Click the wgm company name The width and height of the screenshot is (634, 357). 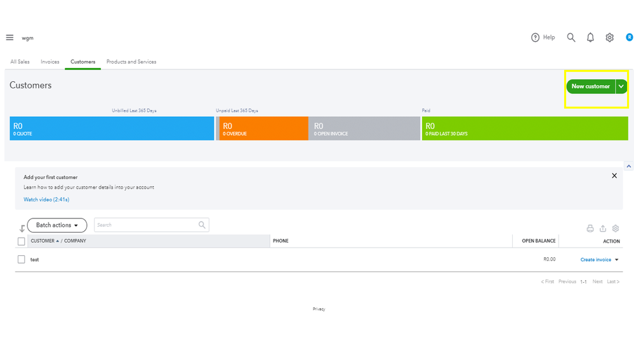(27, 38)
